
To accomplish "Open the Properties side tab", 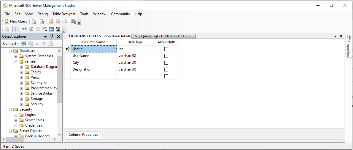I will point(349,46).
